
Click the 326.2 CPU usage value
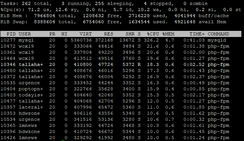point(151,40)
